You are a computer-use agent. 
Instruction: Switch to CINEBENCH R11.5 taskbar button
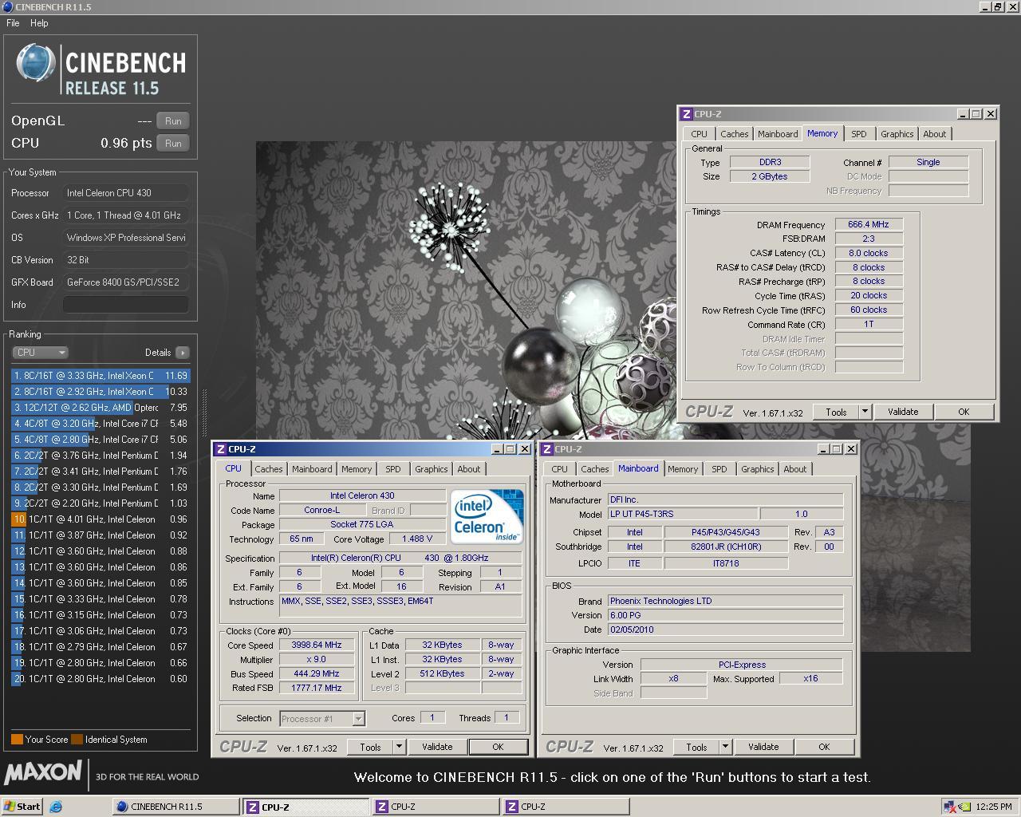[175, 807]
